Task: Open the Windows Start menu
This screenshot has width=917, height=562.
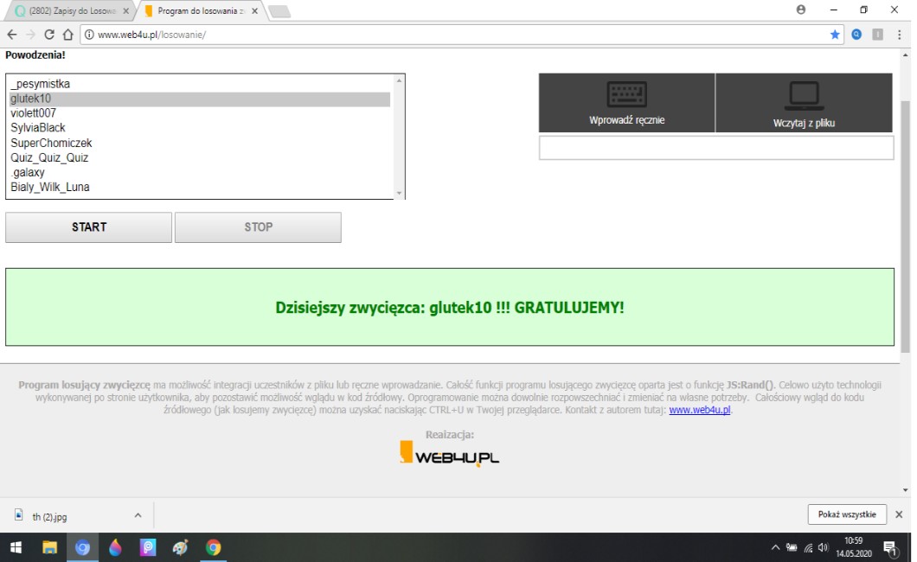Action: click(16, 547)
